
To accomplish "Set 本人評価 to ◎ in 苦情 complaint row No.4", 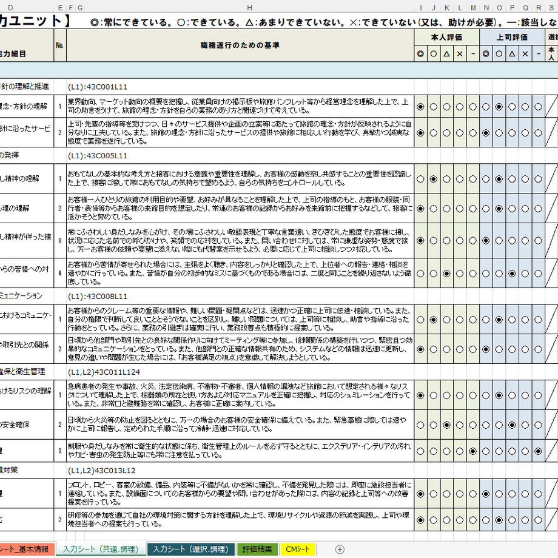I will (420, 274).
